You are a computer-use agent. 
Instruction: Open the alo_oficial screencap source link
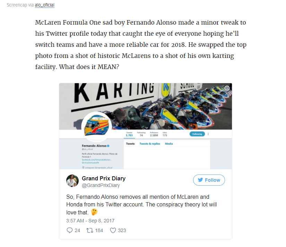click(45, 5)
